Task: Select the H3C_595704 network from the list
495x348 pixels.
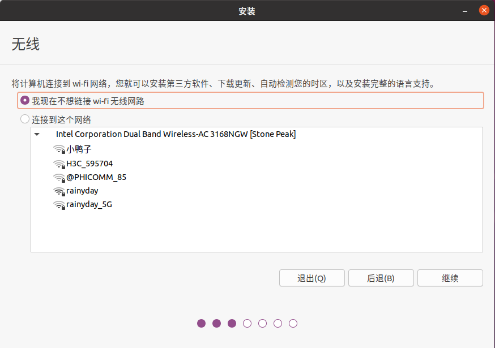Action: click(89, 164)
